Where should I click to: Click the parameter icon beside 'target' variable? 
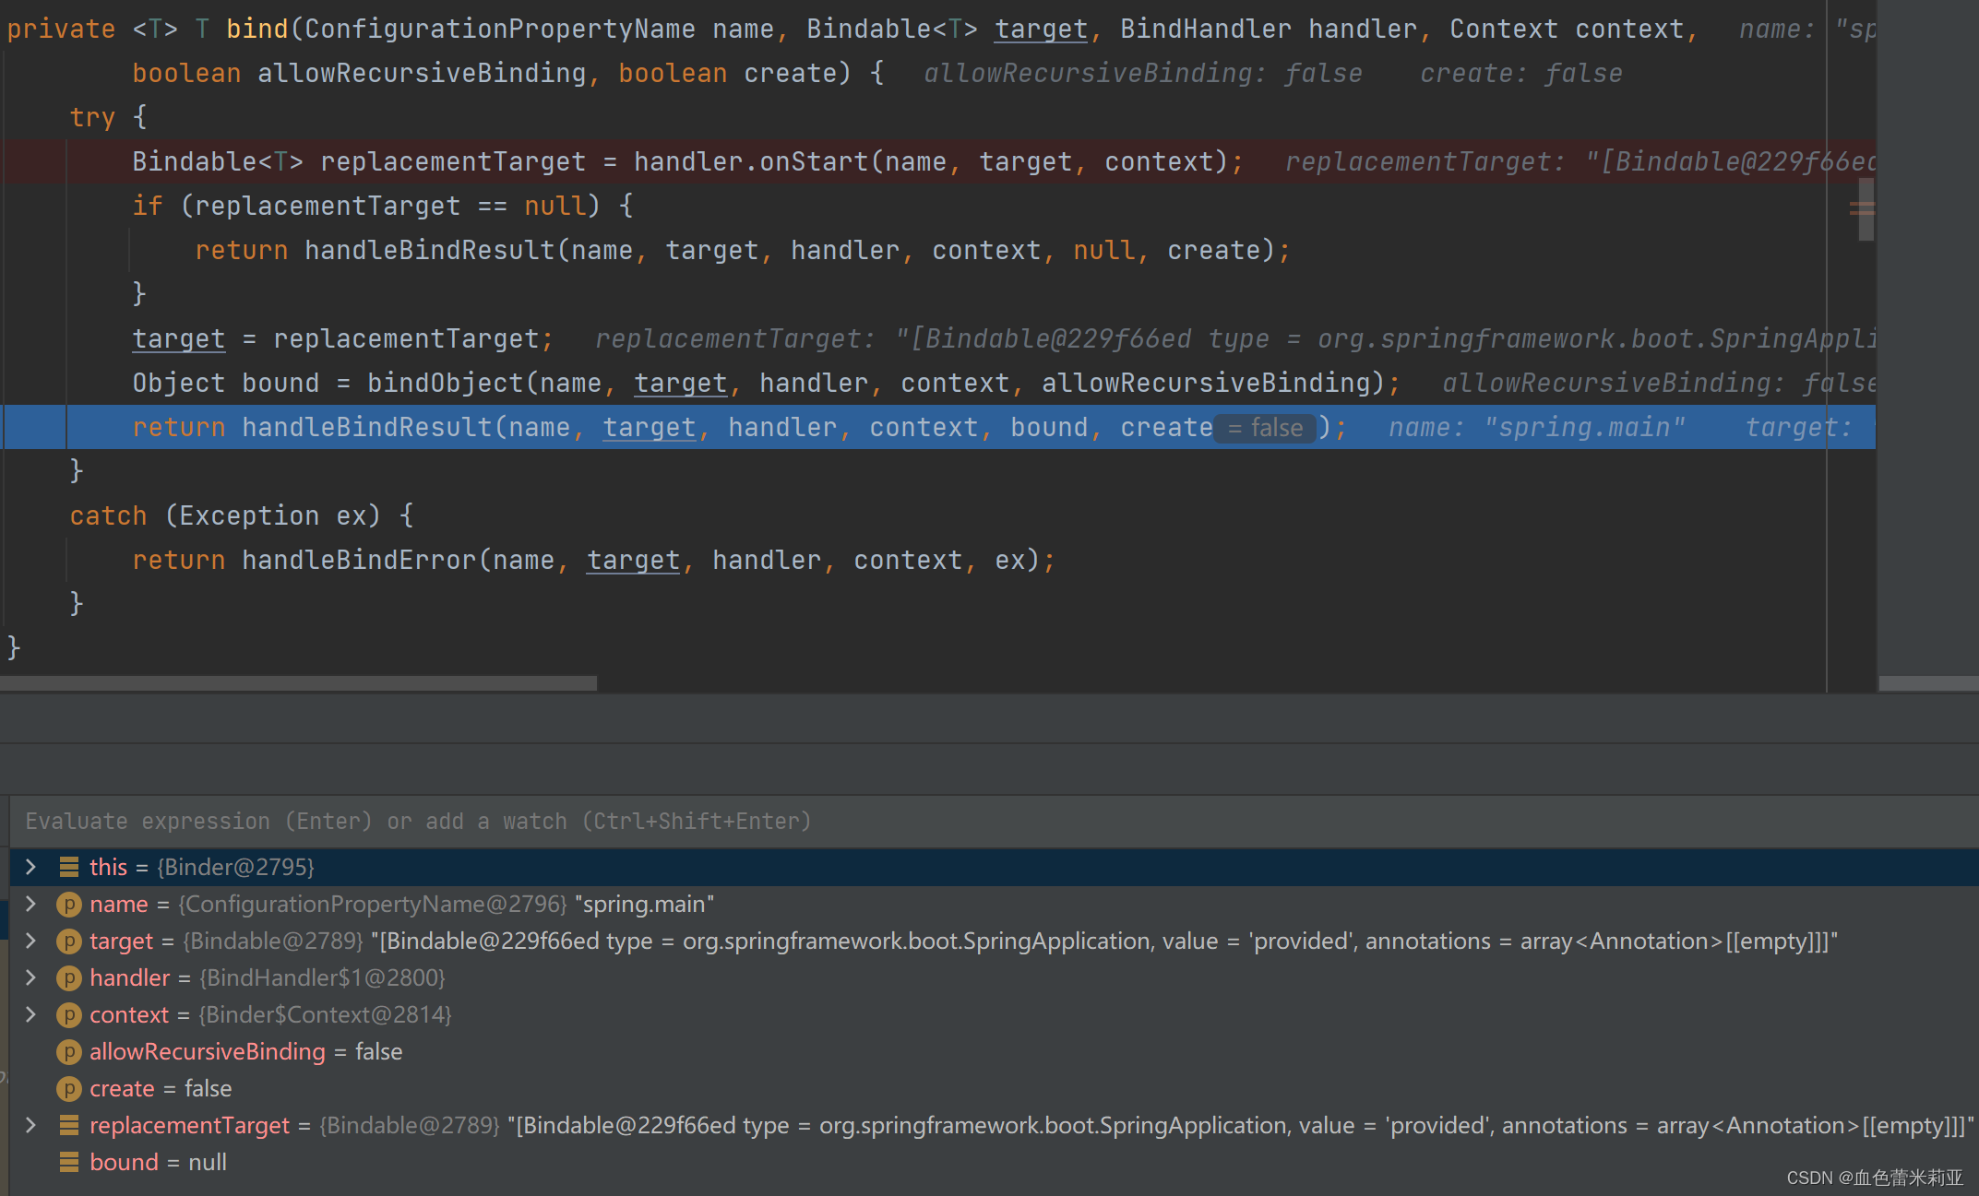pos(68,941)
